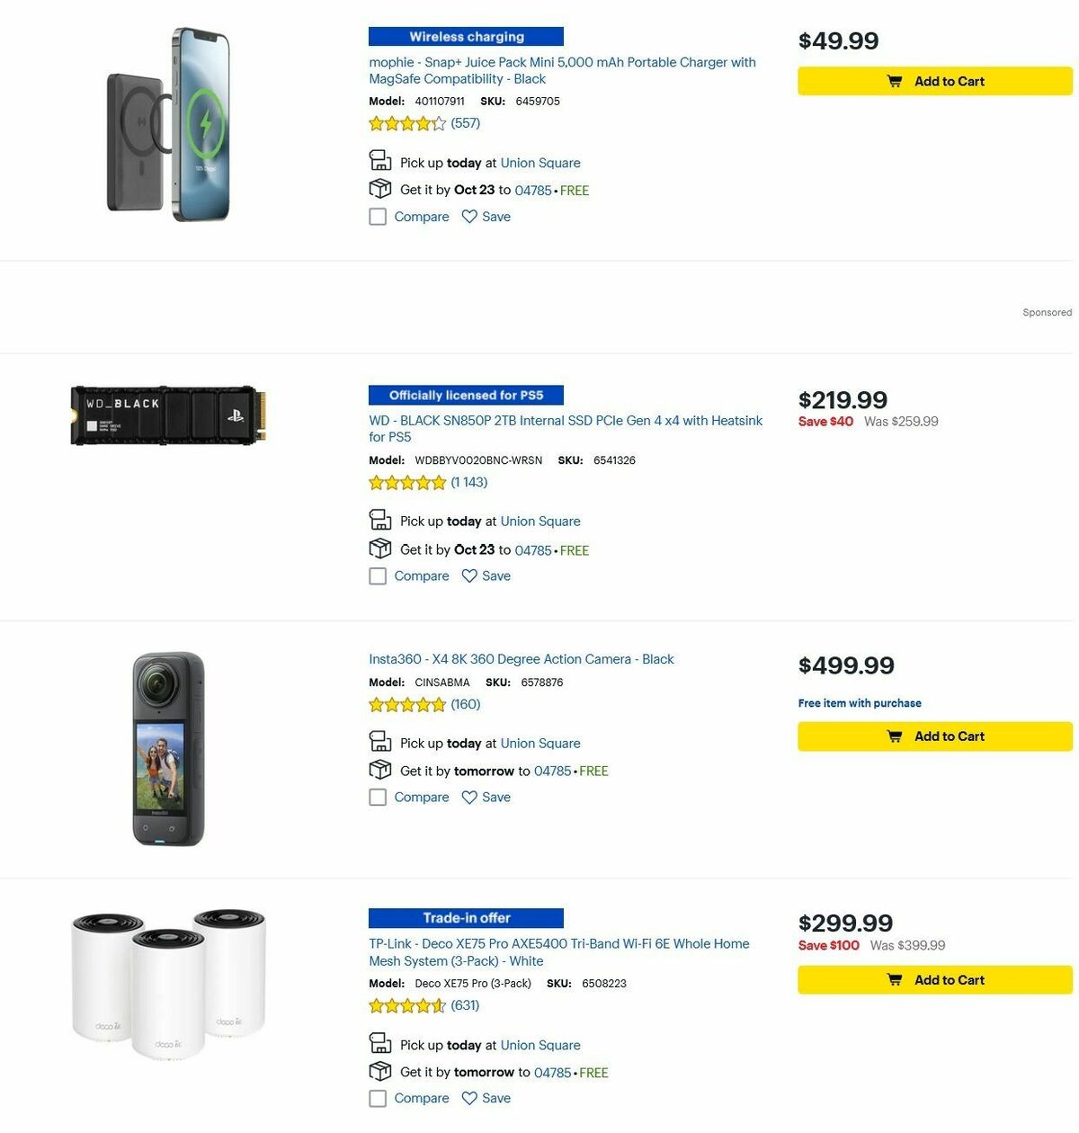Click the heart Save icon for WD BLACK SSD
Image resolution: width=1079 pixels, height=1133 pixels.
pos(469,575)
